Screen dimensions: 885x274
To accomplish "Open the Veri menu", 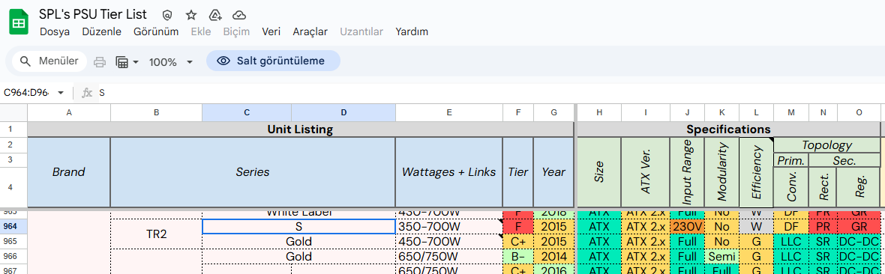I will coord(271,31).
